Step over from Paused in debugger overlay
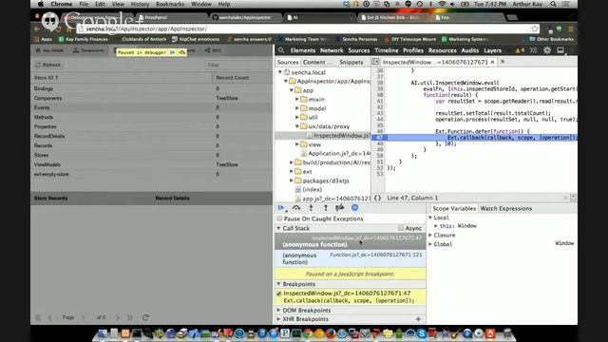The image size is (608, 342). (181, 52)
